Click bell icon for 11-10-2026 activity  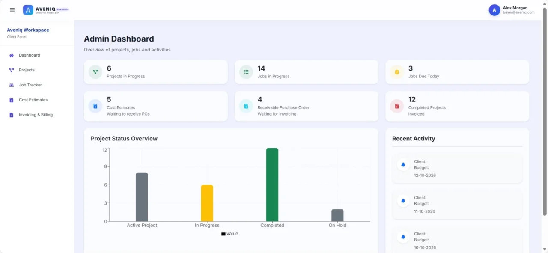tap(403, 200)
